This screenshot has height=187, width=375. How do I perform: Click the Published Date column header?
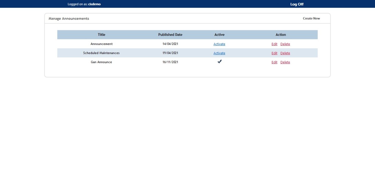pyautogui.click(x=170, y=35)
